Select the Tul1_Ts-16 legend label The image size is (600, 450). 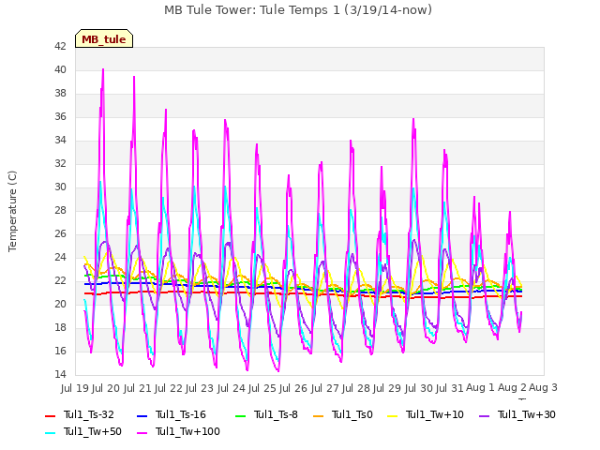pyautogui.click(x=181, y=414)
